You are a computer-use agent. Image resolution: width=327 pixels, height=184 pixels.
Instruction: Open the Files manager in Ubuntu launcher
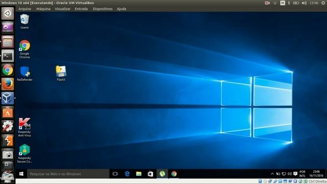8,41
